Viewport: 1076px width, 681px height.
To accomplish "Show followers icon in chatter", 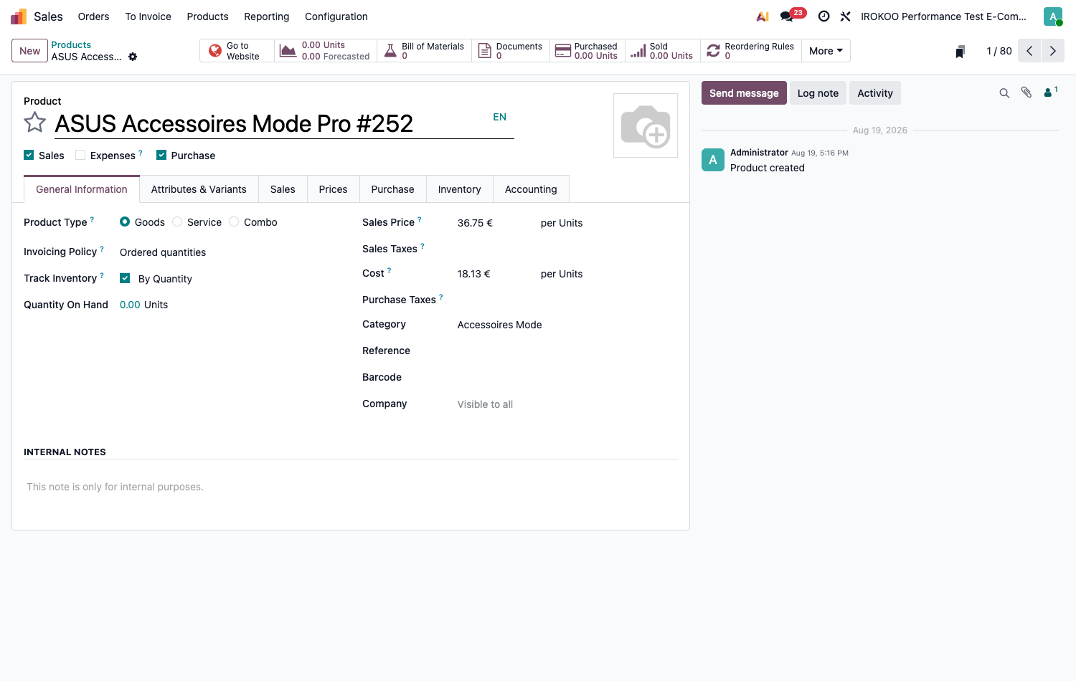I will click(x=1050, y=92).
